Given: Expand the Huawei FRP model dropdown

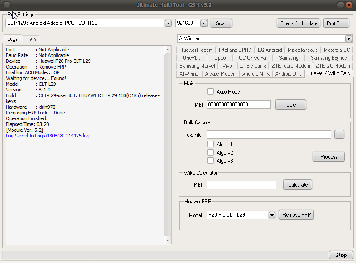Looking at the screenshot, I should [272, 215].
